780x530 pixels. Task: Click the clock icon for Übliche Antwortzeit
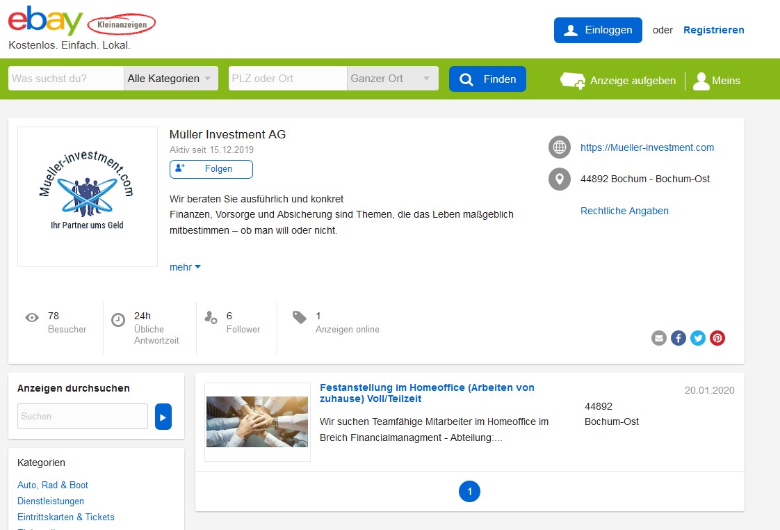click(x=118, y=319)
